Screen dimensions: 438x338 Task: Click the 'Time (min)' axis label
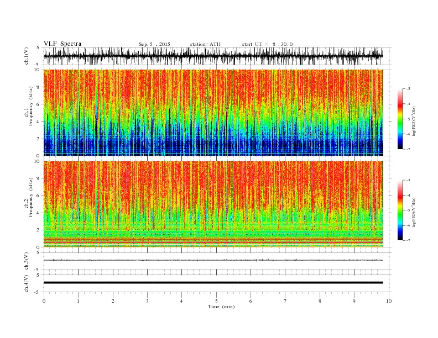221,307
